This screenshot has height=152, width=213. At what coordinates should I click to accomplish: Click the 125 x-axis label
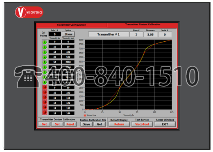[x=172, y=112]
